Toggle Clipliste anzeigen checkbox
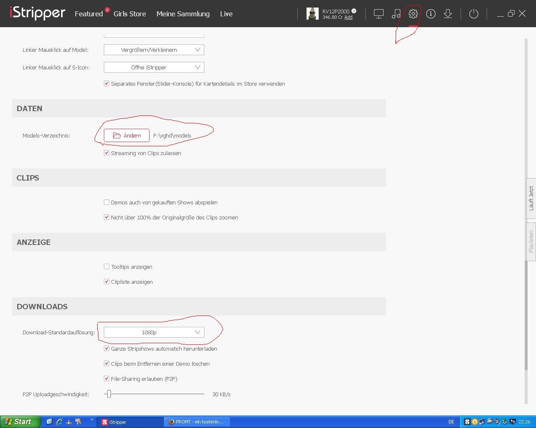The height and width of the screenshot is (428, 536). [106, 281]
